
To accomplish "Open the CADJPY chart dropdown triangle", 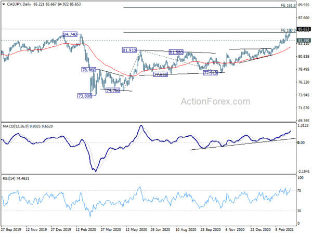I will click(4, 4).
